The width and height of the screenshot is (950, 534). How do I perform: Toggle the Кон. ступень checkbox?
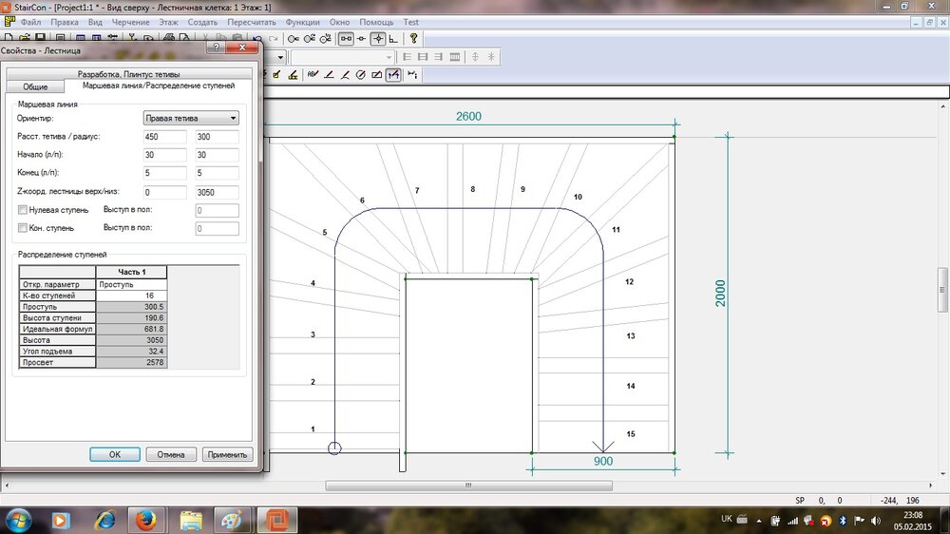pos(23,228)
